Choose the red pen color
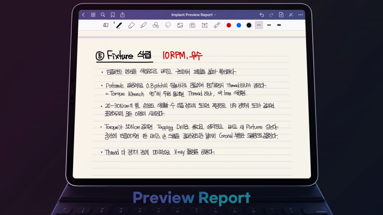This screenshot has width=383, height=215. [x=229, y=25]
